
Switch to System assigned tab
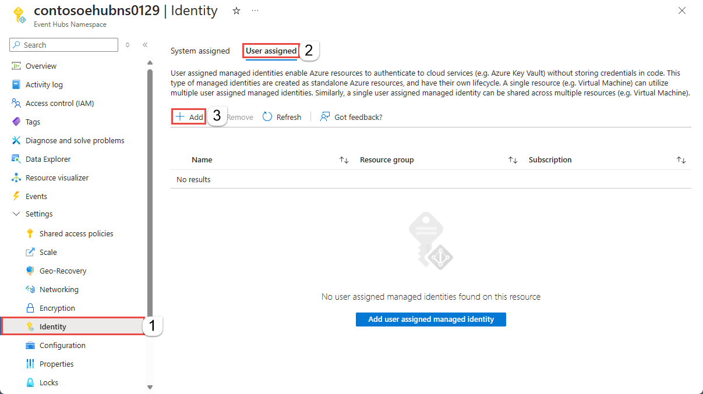[x=200, y=51]
